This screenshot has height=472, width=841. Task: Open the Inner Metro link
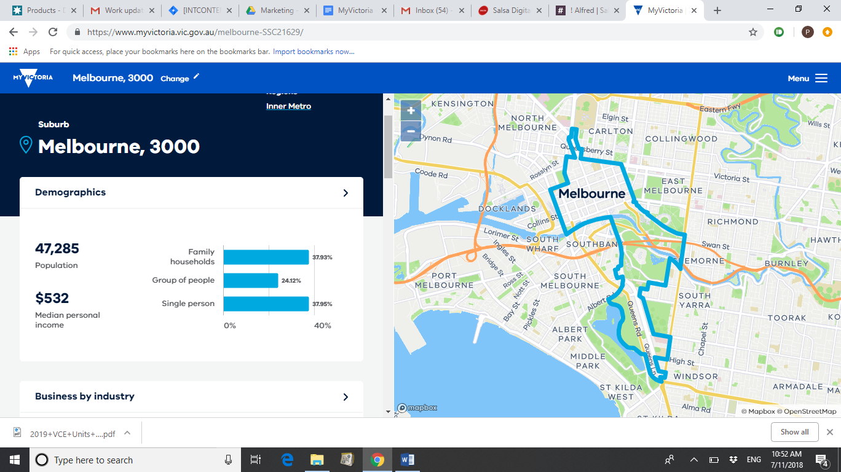[288, 106]
